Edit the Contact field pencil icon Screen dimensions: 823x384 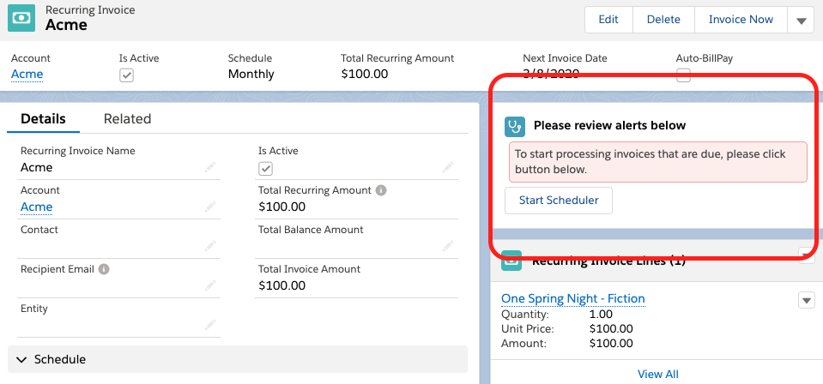[x=210, y=247]
